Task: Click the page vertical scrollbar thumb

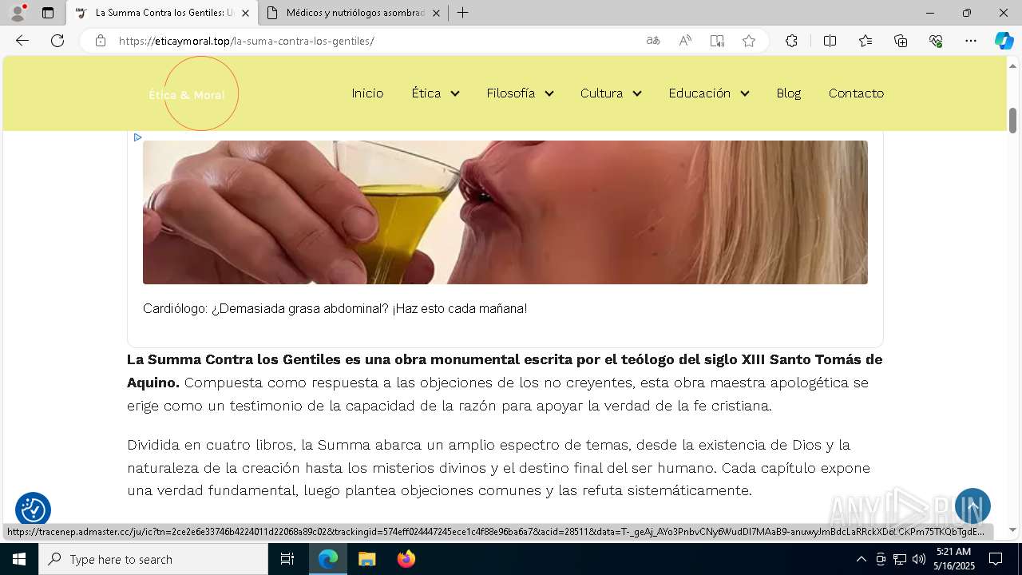Action: coord(1012,121)
